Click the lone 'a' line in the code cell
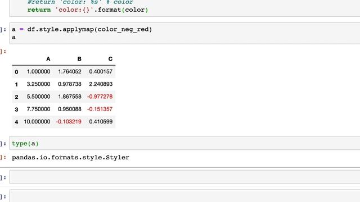 [x=13, y=37]
